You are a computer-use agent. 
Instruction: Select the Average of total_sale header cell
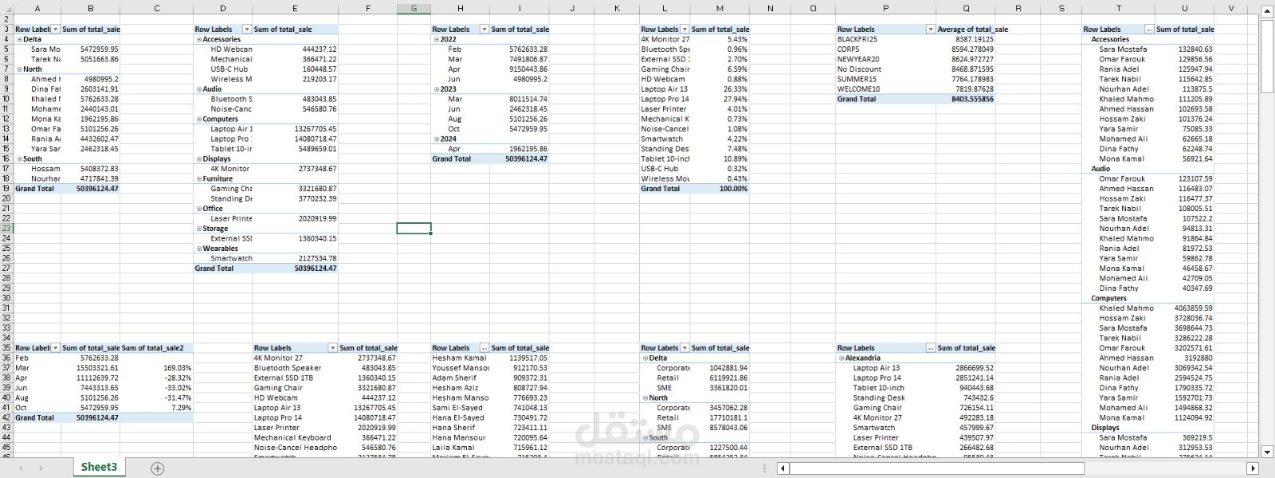tap(966, 29)
